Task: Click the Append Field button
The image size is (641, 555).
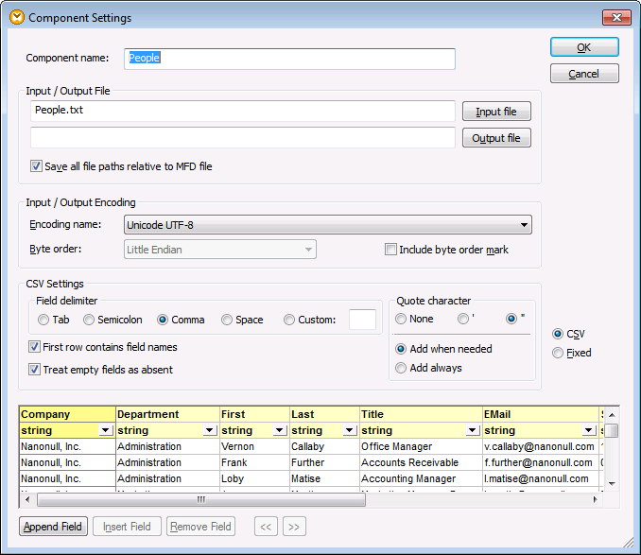Action: [x=53, y=527]
